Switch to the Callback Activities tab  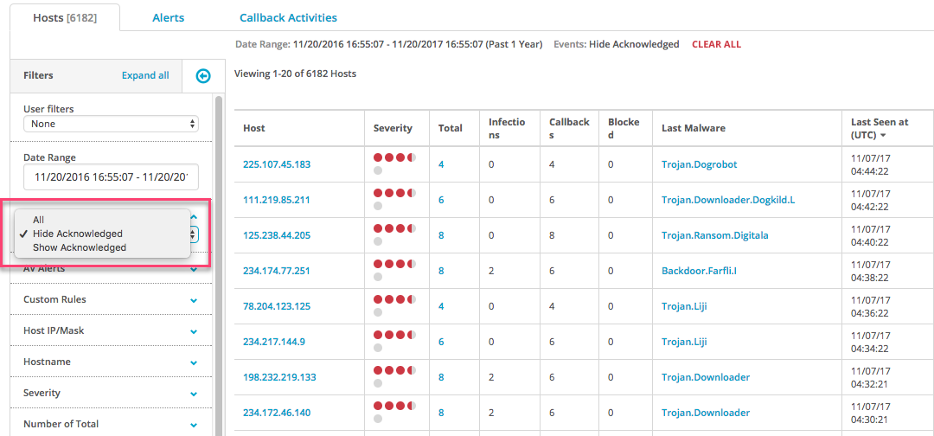click(288, 18)
